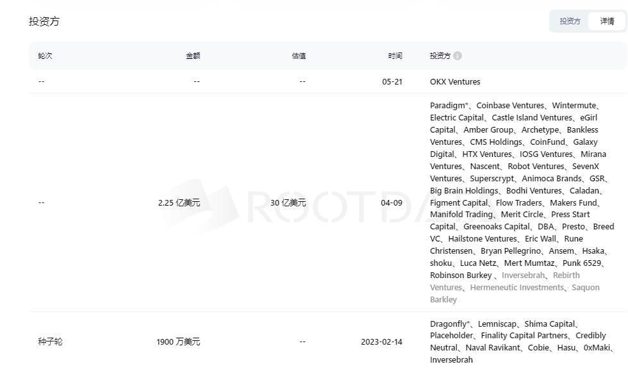Open the Electric Capital investor link

pos(457,118)
